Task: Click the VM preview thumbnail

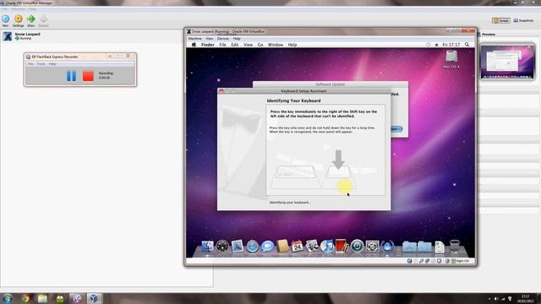Action: tap(507, 62)
